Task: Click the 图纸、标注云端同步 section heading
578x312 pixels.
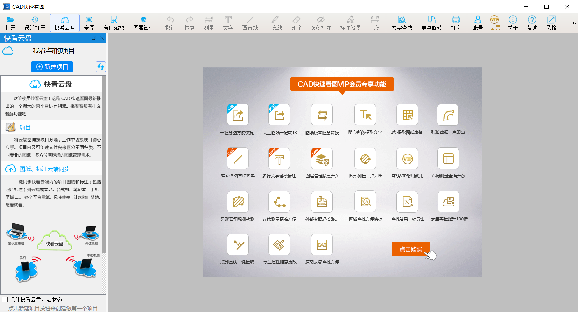Action: pyautogui.click(x=44, y=169)
